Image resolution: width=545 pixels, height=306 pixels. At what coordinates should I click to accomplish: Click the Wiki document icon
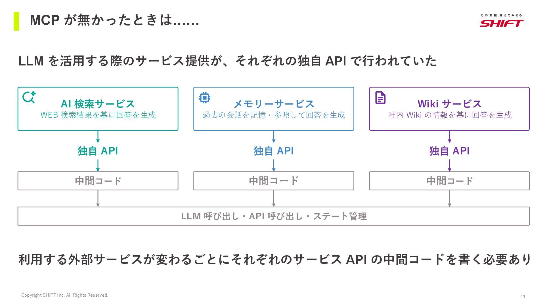[380, 98]
